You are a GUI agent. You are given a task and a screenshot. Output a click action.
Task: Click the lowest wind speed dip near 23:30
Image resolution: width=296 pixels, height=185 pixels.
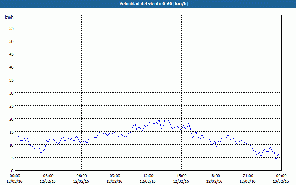click(276, 160)
